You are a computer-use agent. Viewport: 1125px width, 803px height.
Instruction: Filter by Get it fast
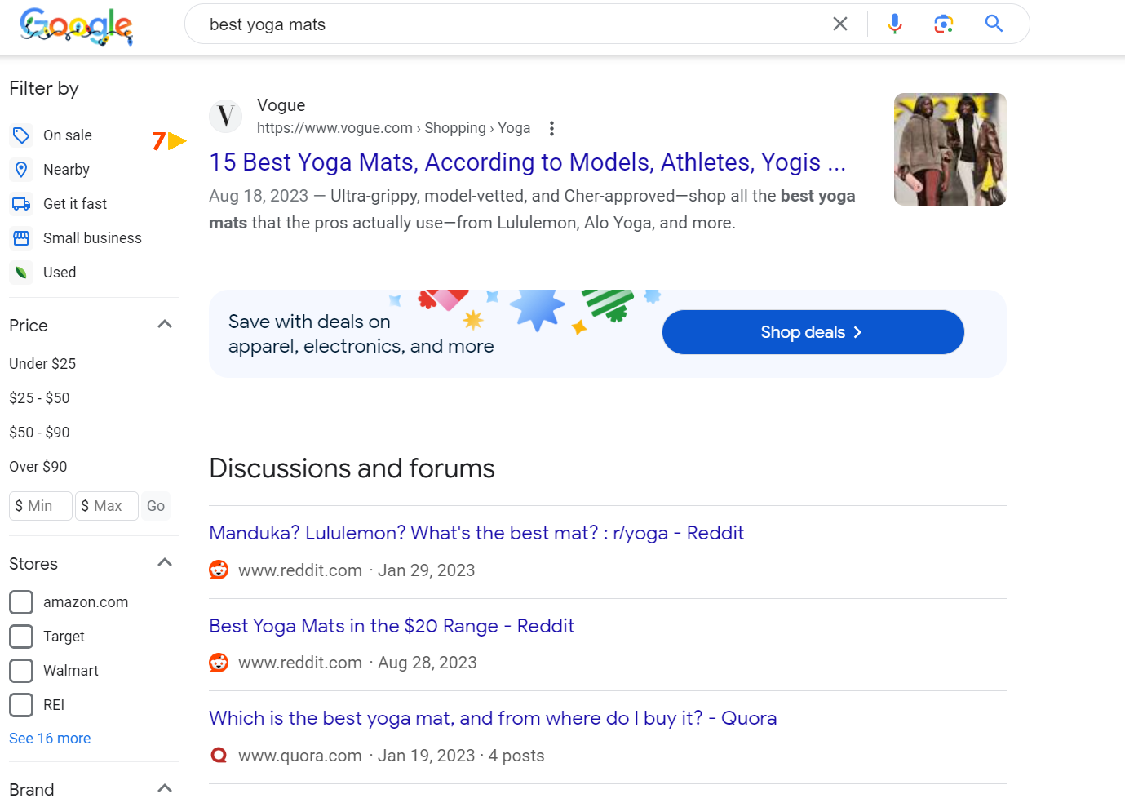(x=75, y=204)
